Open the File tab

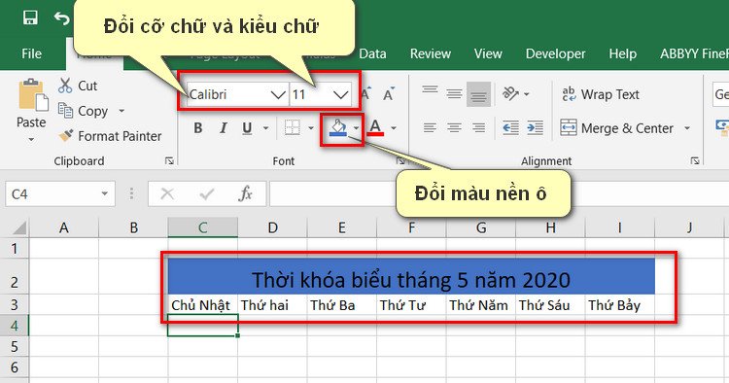click(32, 53)
